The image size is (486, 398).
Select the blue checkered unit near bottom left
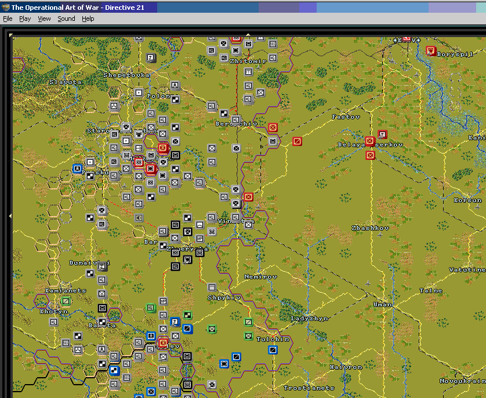[114, 370]
